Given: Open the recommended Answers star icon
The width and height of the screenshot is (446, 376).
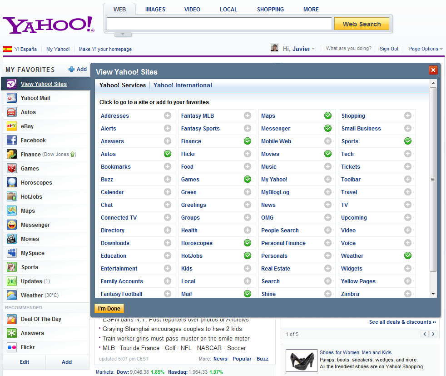Looking at the screenshot, I should [12, 333].
